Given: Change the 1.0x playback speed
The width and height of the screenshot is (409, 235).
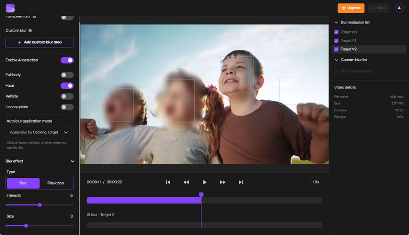Looking at the screenshot, I should [315, 182].
